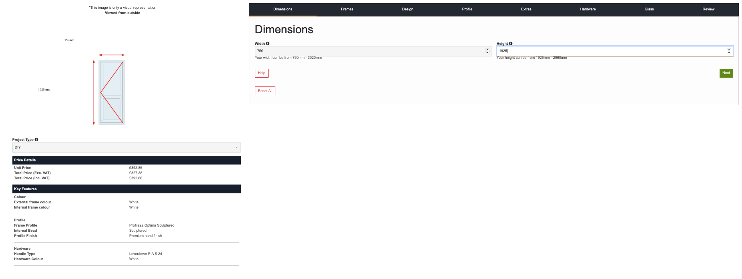This screenshot has width=742, height=279.
Task: Click the Project Type info icon
Action: [x=36, y=140]
